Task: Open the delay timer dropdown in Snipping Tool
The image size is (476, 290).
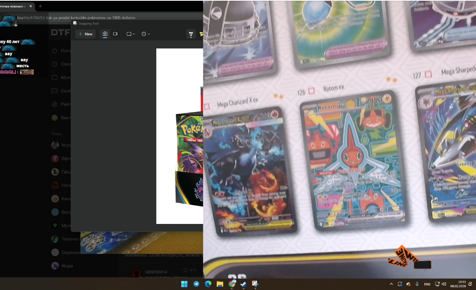Action: 145,34
